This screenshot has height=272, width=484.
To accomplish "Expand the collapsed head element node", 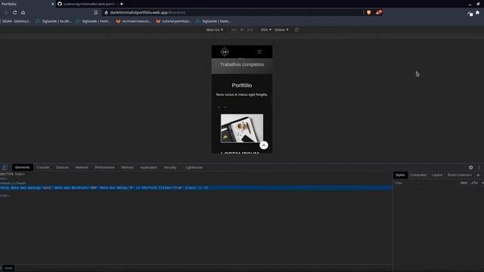I will 14,183.
